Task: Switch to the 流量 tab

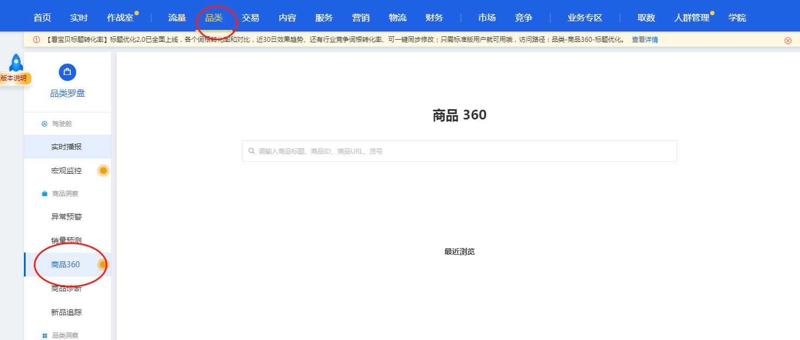Action: [x=177, y=17]
